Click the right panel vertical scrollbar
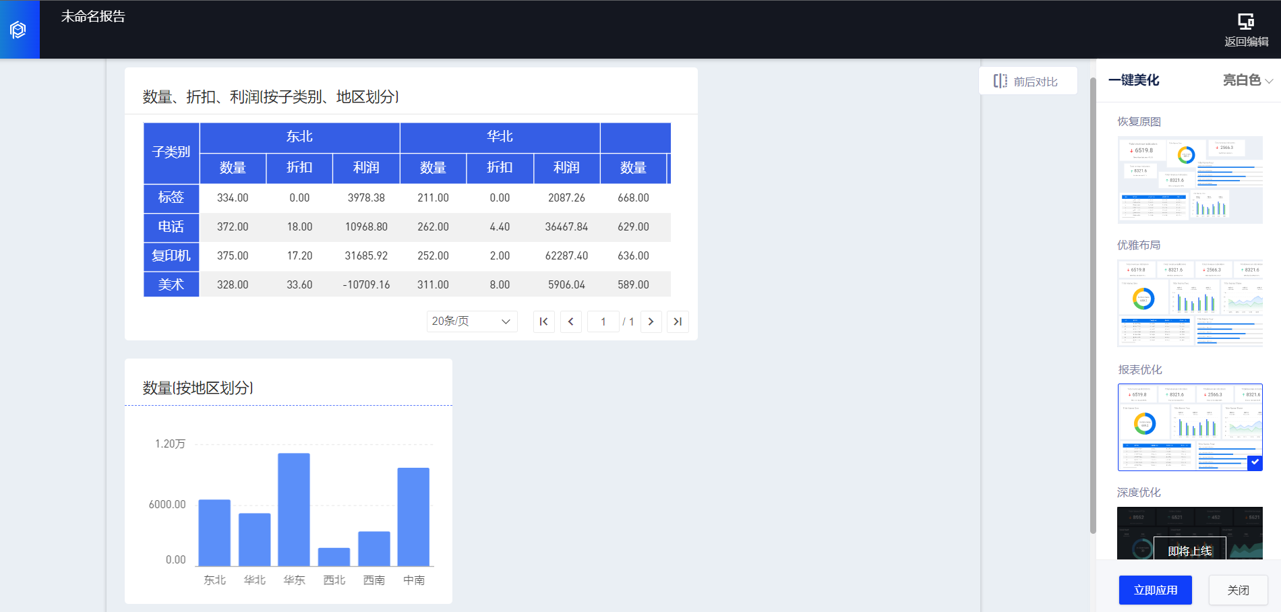This screenshot has width=1281, height=612. pyautogui.click(x=1093, y=303)
